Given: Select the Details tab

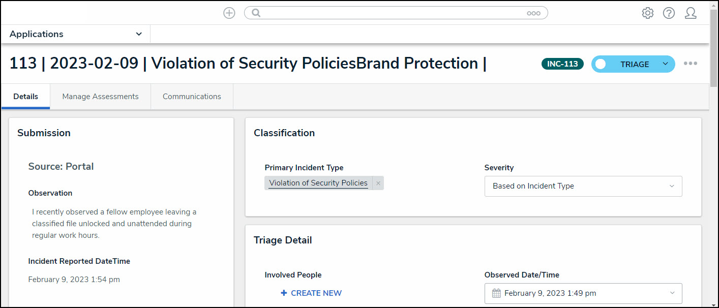Looking at the screenshot, I should [25, 97].
